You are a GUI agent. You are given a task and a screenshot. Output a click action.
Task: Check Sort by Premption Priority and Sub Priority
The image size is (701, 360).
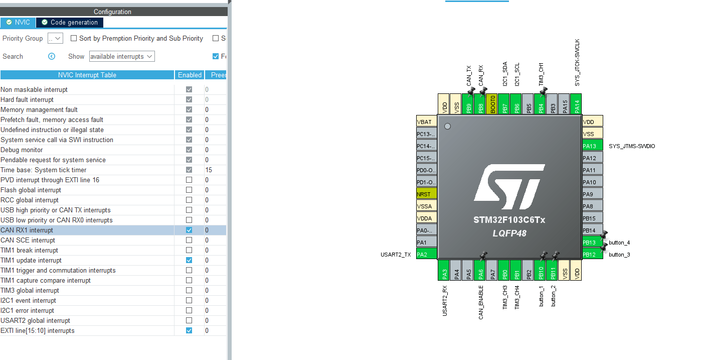pos(74,38)
